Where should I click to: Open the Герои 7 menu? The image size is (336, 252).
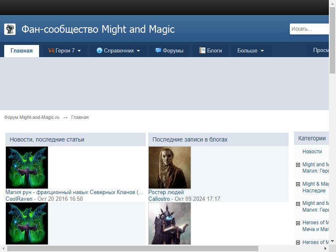(x=65, y=50)
